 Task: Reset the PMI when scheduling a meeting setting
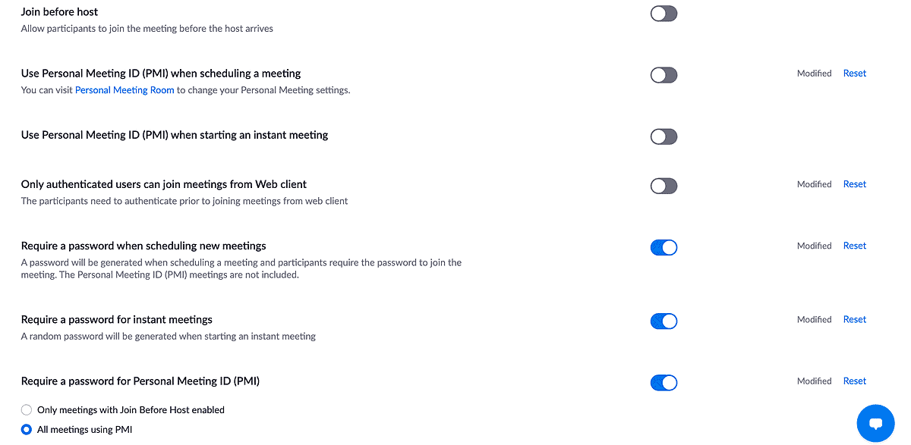click(x=855, y=74)
